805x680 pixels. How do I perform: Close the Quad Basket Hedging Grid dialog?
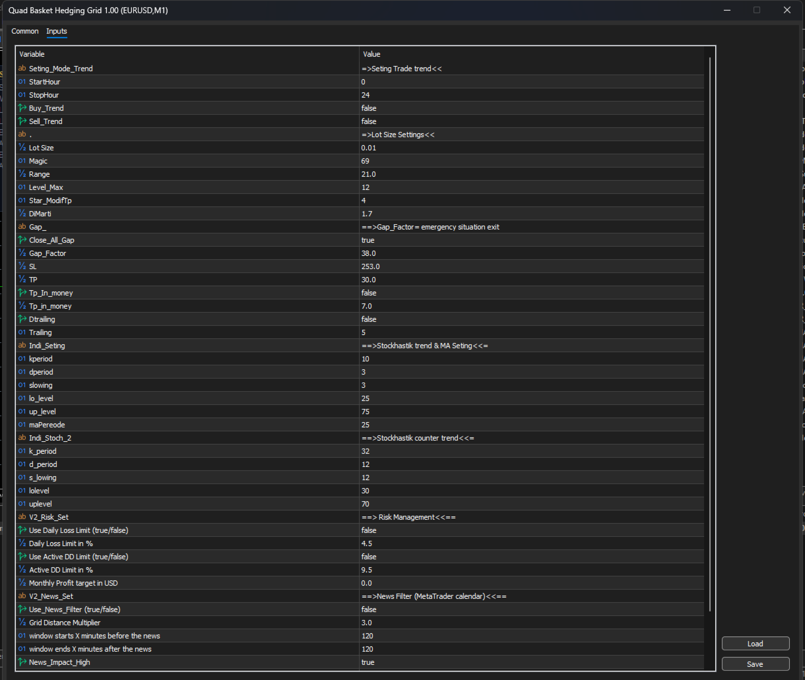click(x=787, y=10)
